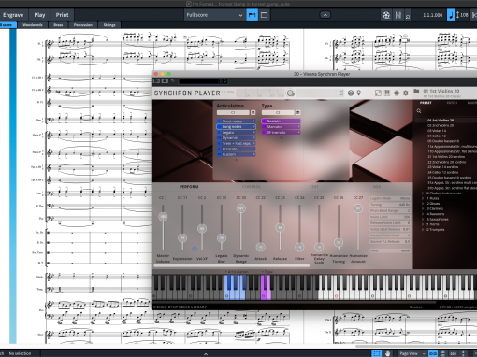This screenshot has height=357, width=477.
Task: Open the video window film reel icon
Action: point(386,15)
